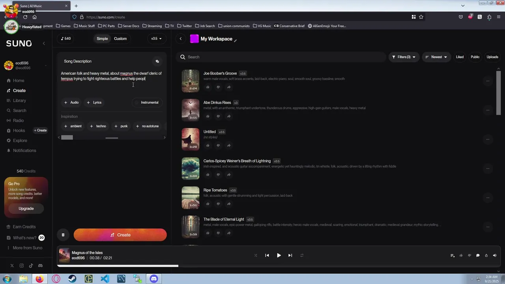Open Suno's X social link
The height and width of the screenshot is (284, 505).
click(12, 266)
